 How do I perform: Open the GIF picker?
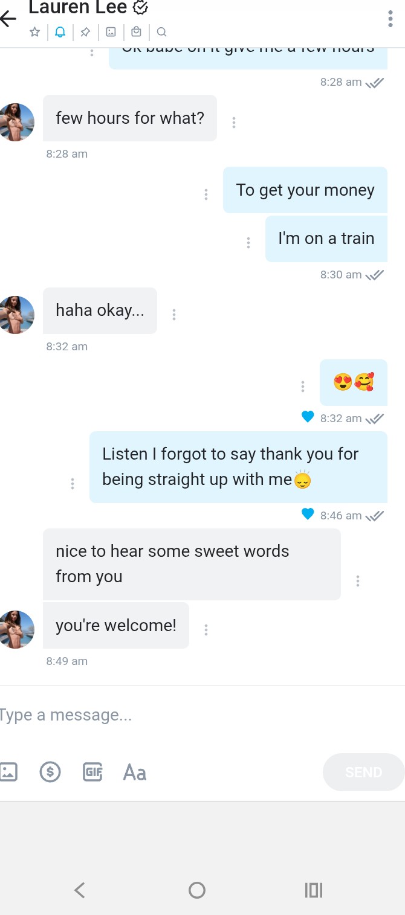click(x=92, y=771)
